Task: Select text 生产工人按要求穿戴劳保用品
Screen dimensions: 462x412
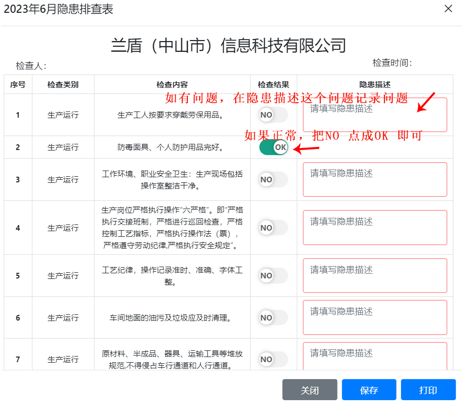Action: pyautogui.click(x=170, y=115)
